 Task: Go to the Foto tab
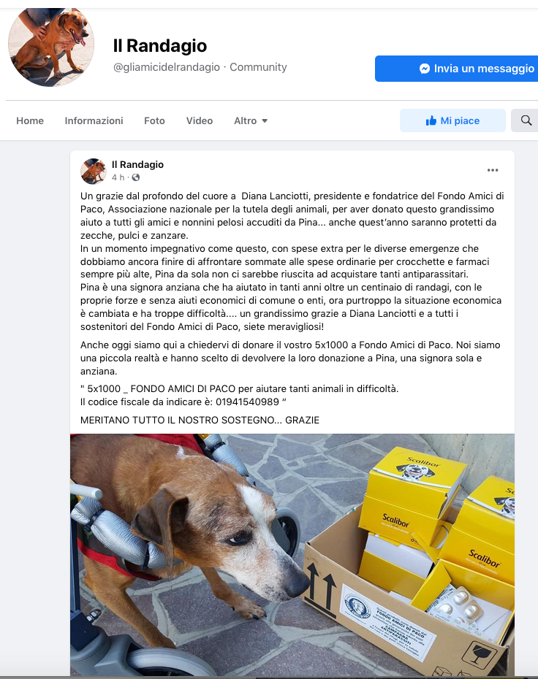click(x=154, y=120)
